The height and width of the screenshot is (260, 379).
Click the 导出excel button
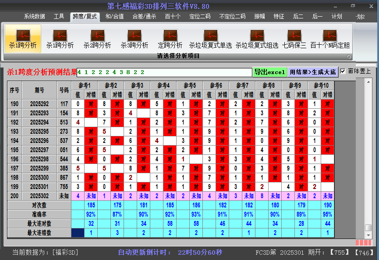pos(270,72)
